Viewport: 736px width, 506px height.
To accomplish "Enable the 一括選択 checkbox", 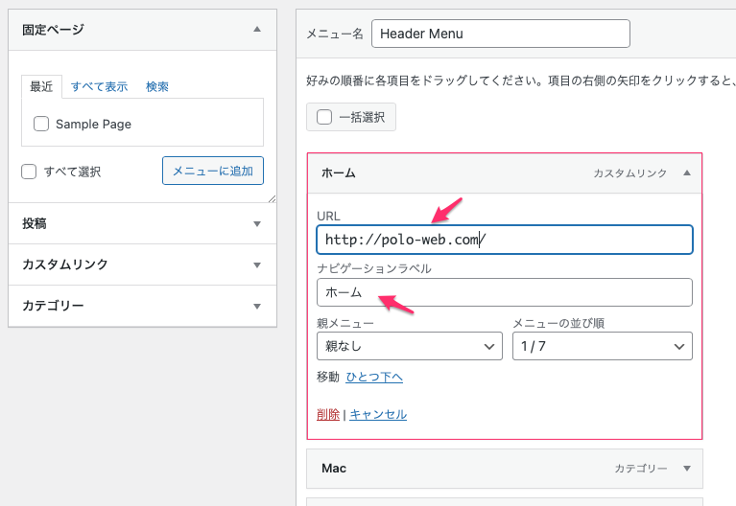I will [x=325, y=117].
